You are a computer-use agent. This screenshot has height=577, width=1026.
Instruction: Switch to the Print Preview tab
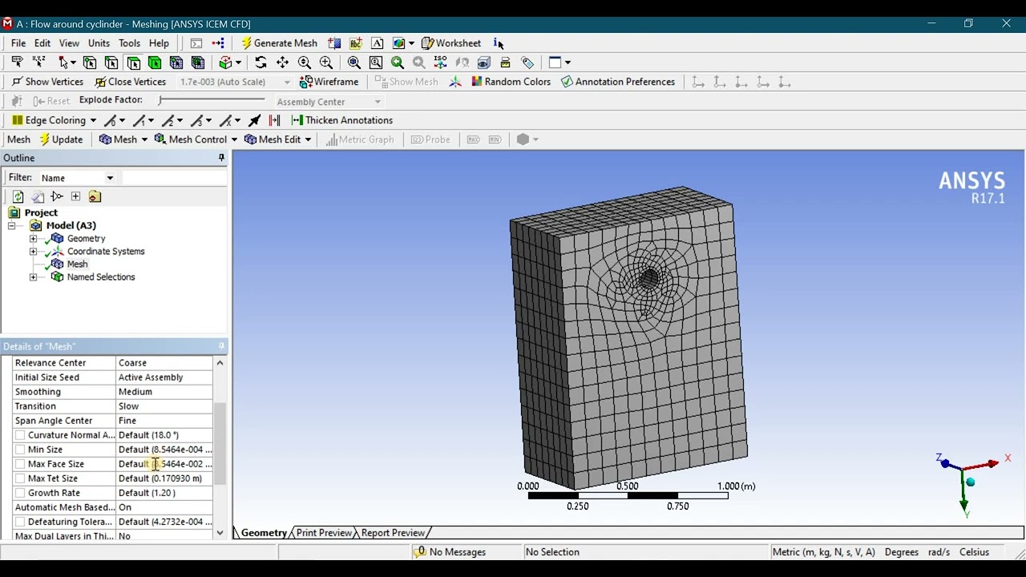click(x=324, y=533)
